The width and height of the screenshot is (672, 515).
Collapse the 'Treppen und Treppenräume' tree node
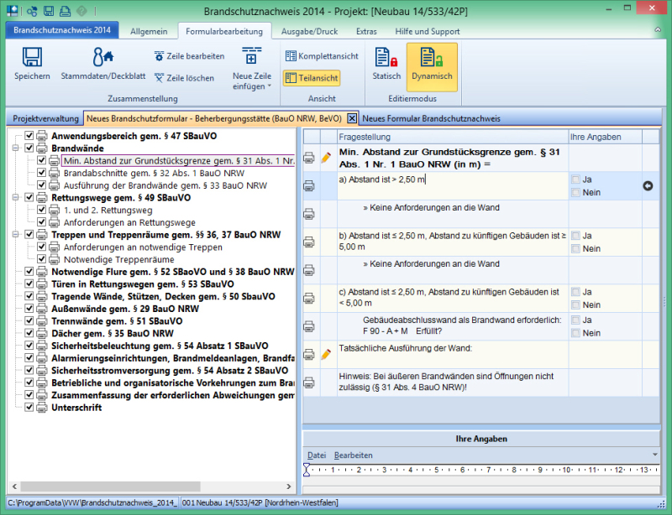[x=16, y=235]
